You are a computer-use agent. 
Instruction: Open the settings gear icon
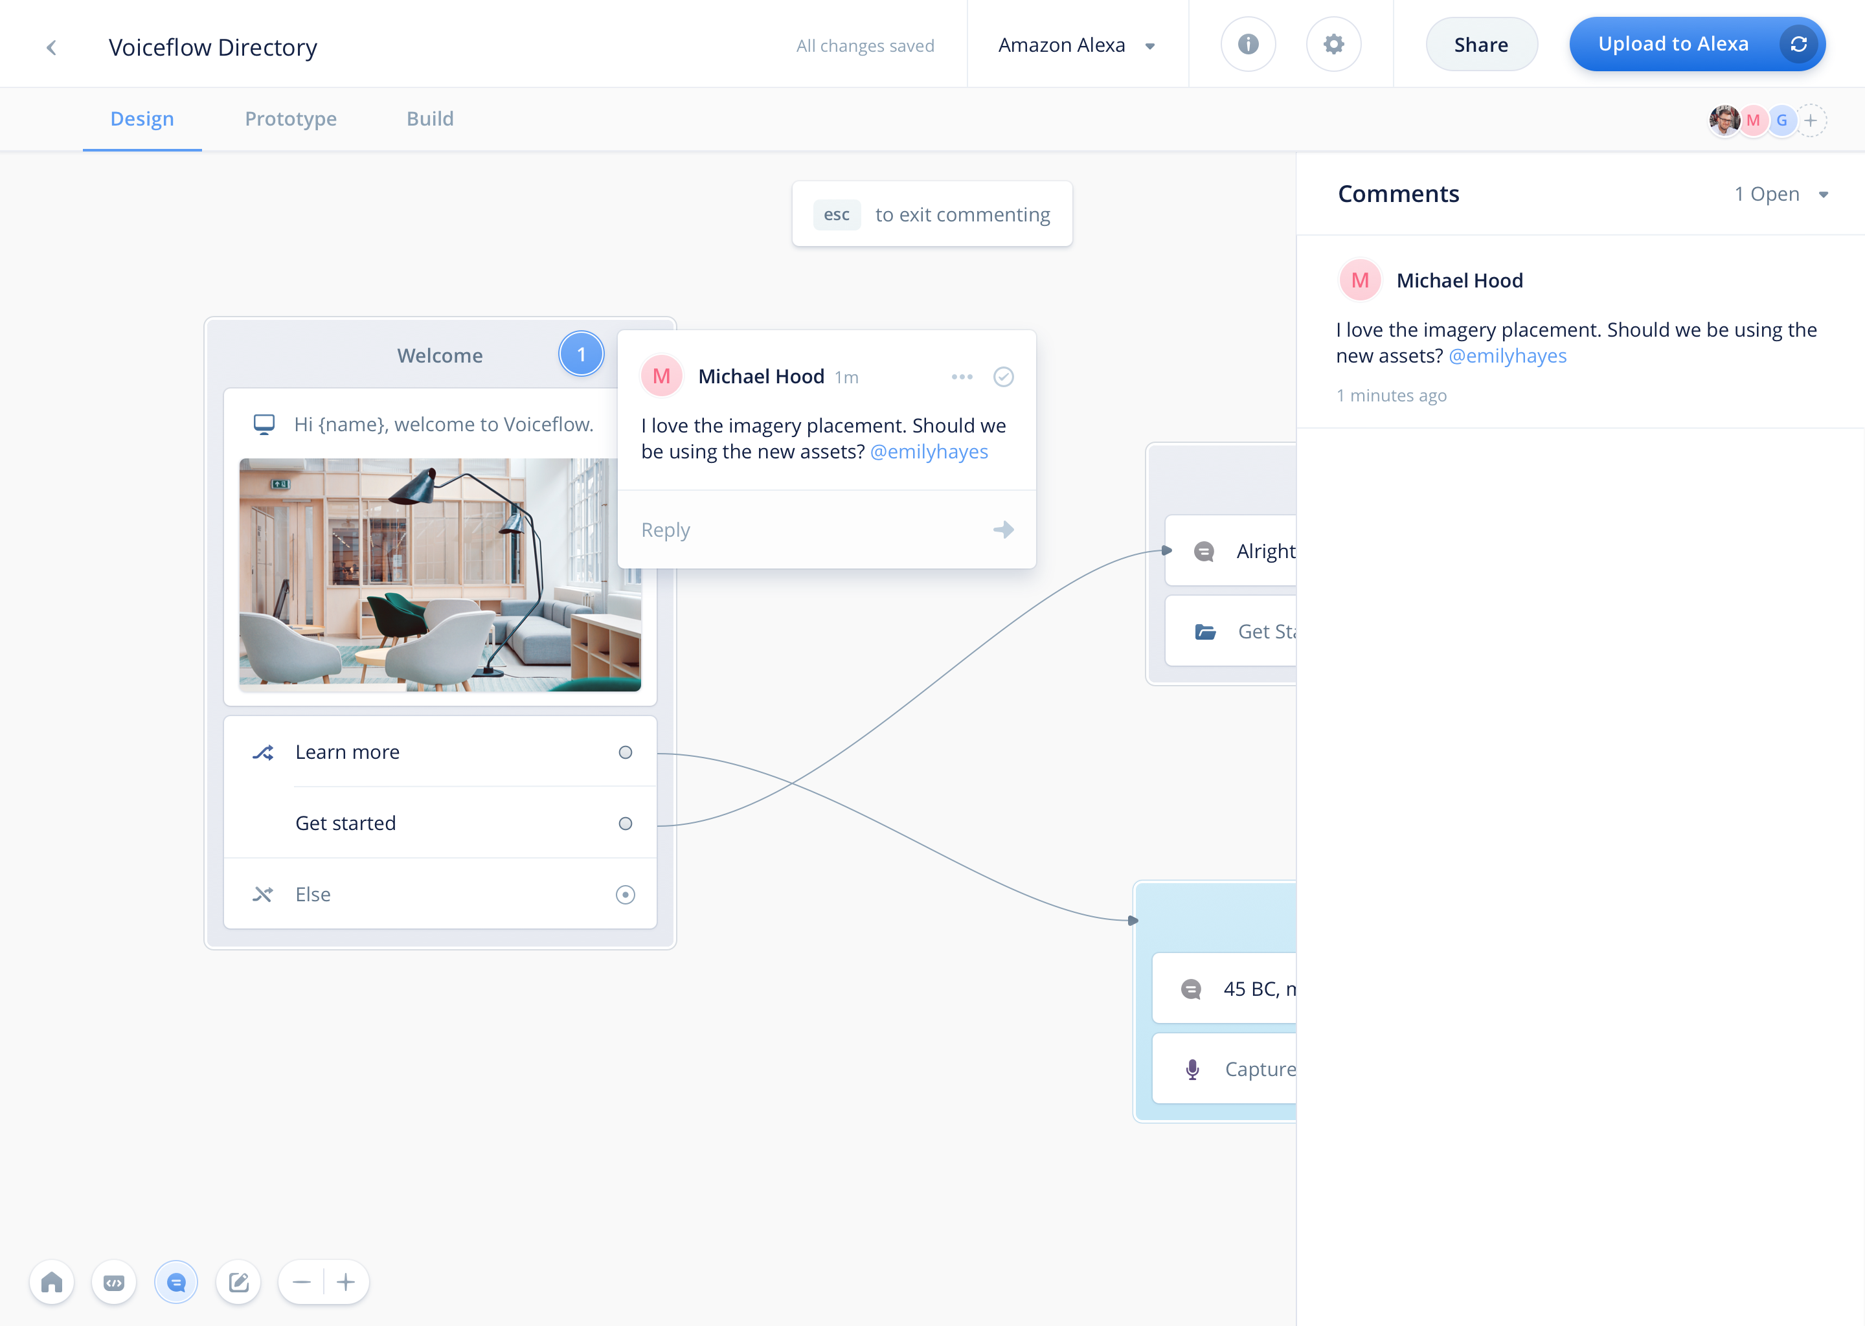click(1333, 44)
